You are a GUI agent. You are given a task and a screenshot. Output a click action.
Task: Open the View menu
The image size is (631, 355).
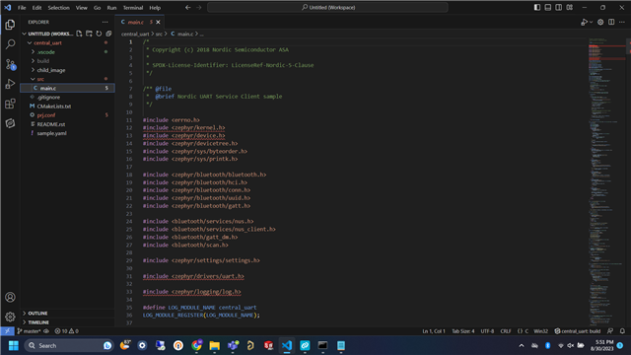point(81,8)
